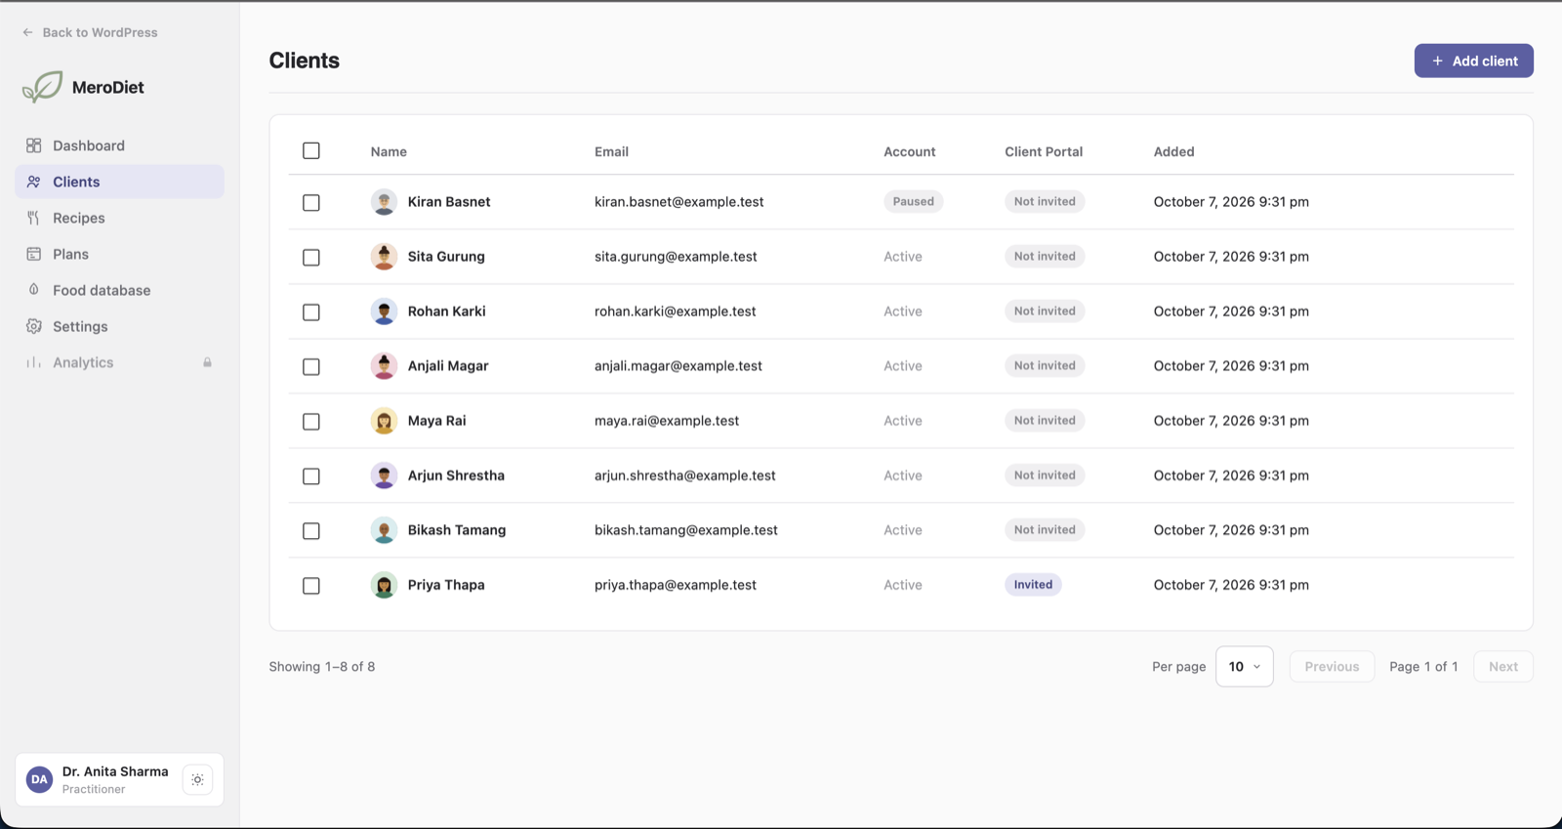The image size is (1562, 829).
Task: Click Page 1 of 1 indicator
Action: pos(1423,666)
